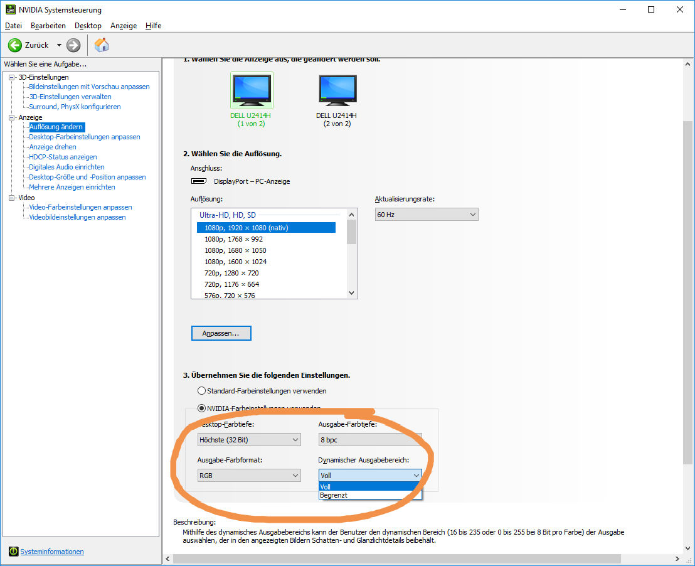
Task: Open Mehrere Anzeigen einrichten
Action: click(x=72, y=187)
